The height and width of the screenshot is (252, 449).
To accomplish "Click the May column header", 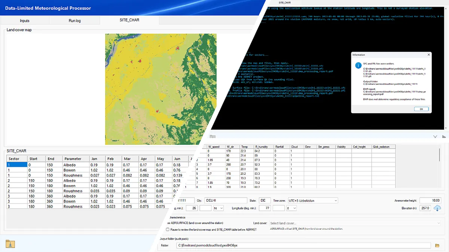I will (x=164, y=159).
